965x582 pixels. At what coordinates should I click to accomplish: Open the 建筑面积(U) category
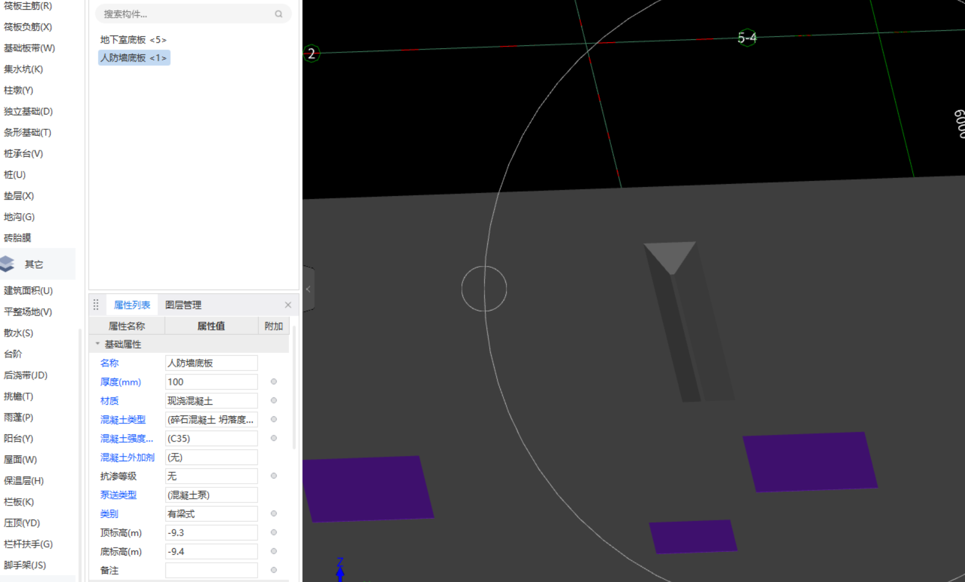coord(28,291)
